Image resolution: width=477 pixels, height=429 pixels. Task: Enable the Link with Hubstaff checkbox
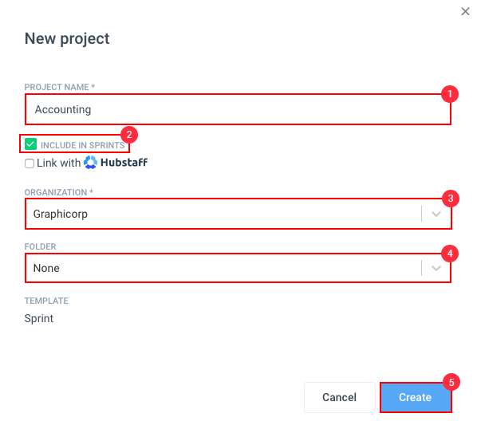[x=30, y=163]
